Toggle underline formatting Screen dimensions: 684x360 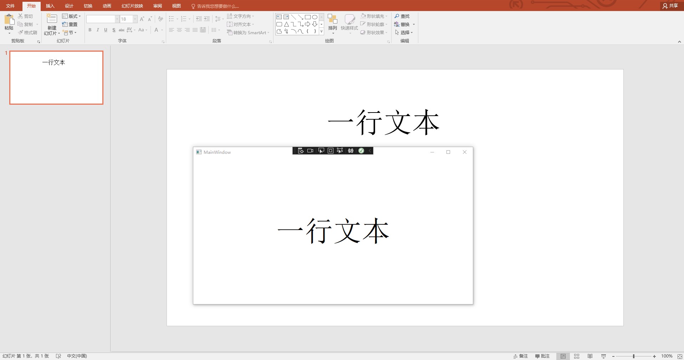(x=105, y=30)
